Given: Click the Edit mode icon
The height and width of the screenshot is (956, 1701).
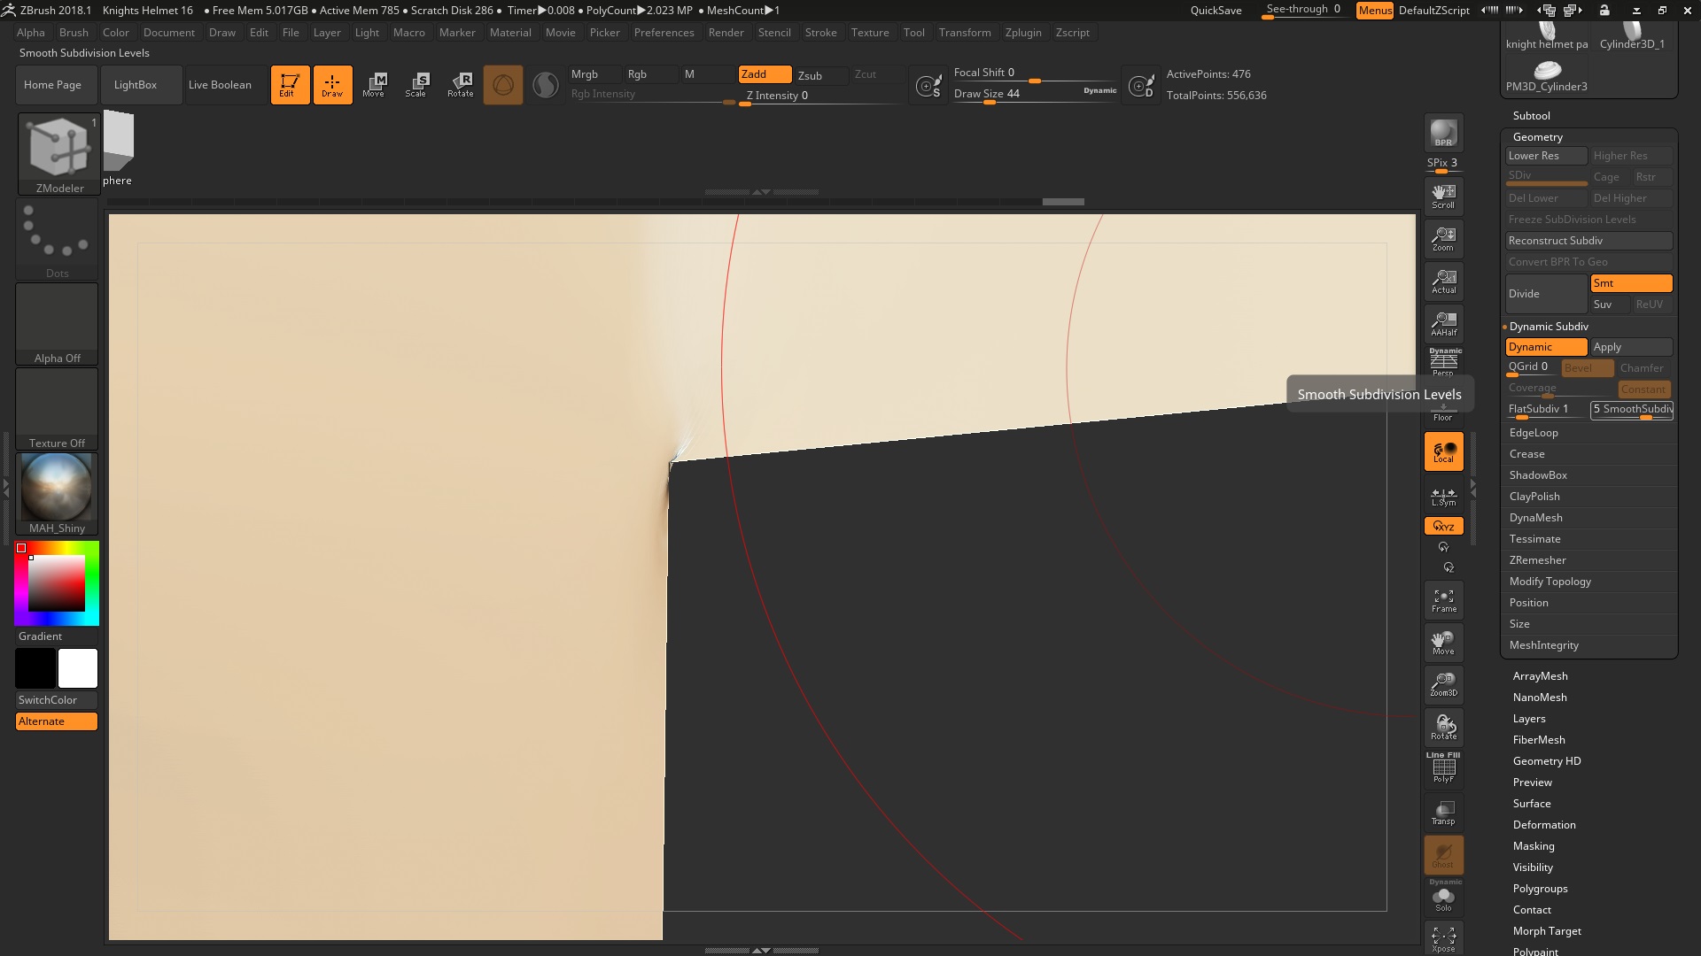Looking at the screenshot, I should point(290,84).
